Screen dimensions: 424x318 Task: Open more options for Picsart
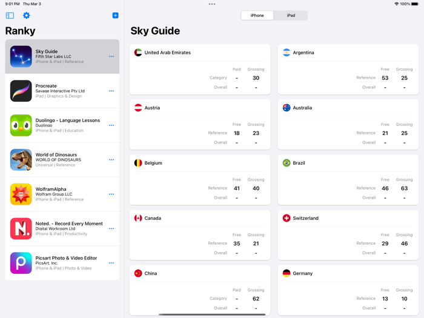pyautogui.click(x=111, y=263)
